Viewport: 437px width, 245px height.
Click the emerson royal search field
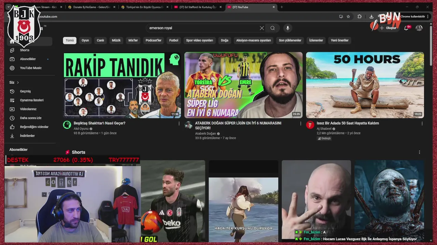click(x=203, y=28)
